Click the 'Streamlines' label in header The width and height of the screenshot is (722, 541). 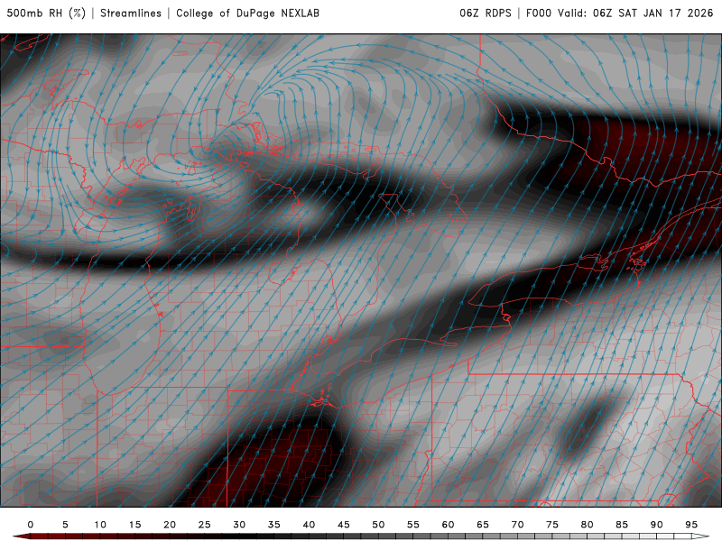pyautogui.click(x=131, y=14)
